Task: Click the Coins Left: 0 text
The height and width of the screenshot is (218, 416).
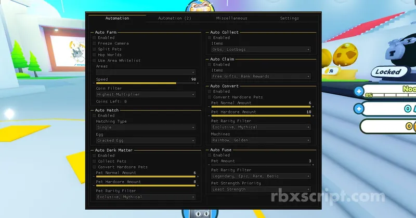Action: 111,101
